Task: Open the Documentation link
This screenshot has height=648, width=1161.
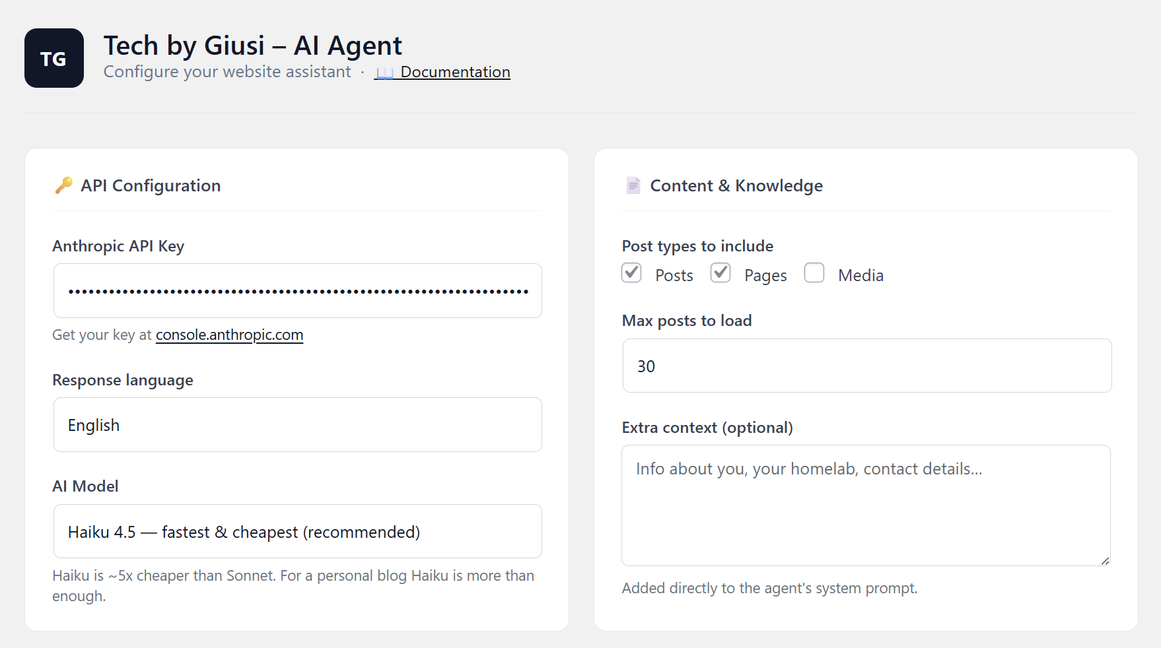Action: [455, 72]
